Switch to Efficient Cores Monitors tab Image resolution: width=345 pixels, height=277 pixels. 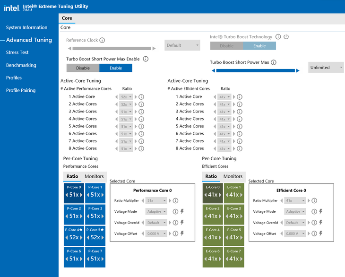point(233,176)
